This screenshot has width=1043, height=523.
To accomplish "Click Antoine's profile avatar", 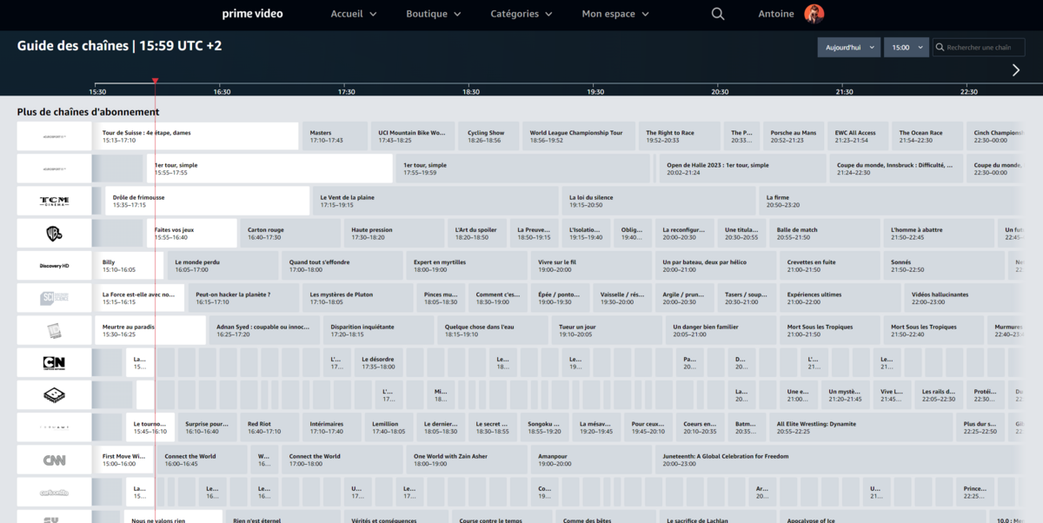I will (x=814, y=14).
